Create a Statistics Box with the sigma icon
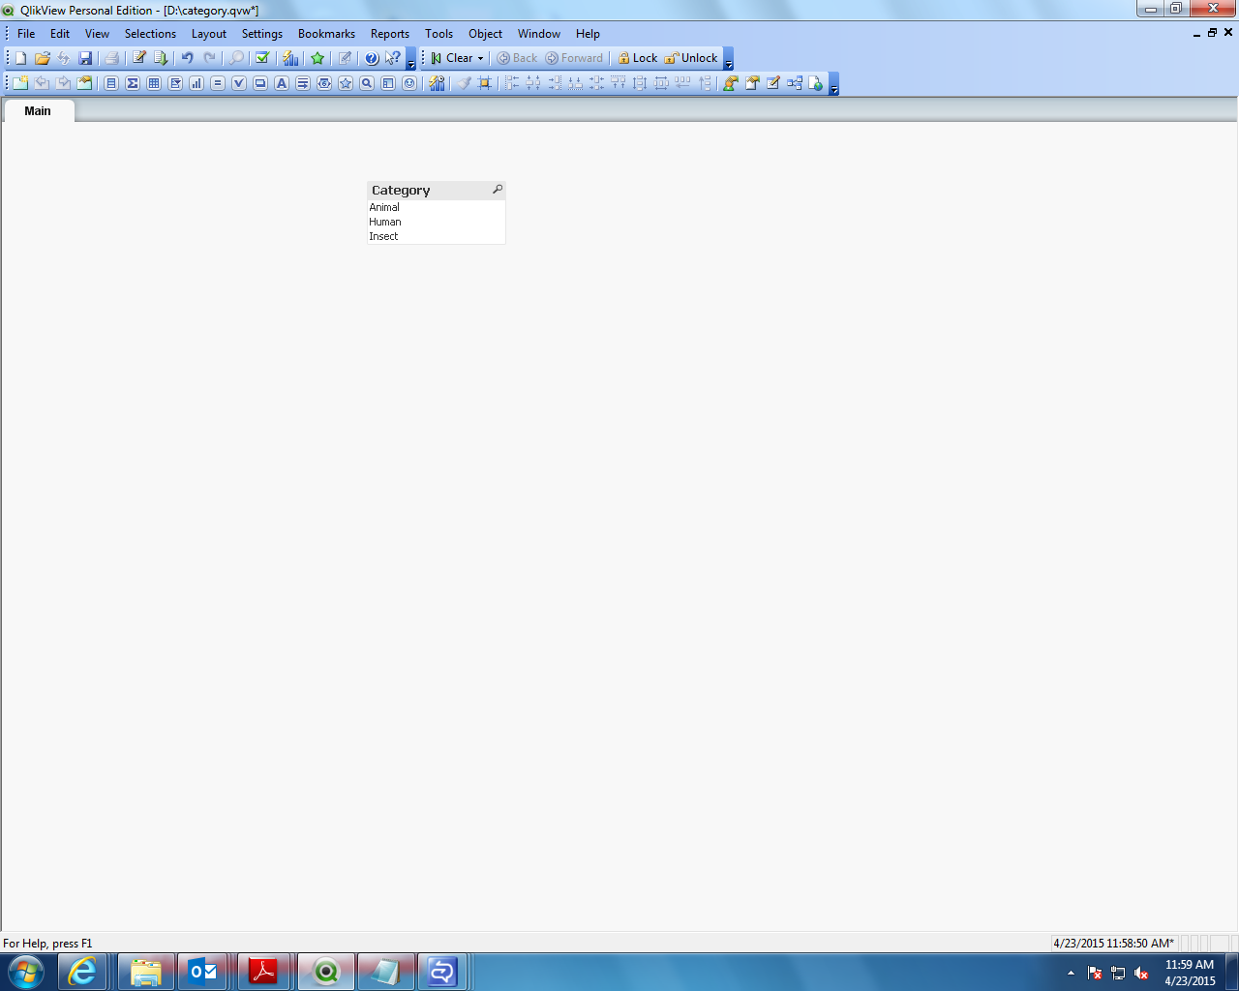 tap(133, 83)
